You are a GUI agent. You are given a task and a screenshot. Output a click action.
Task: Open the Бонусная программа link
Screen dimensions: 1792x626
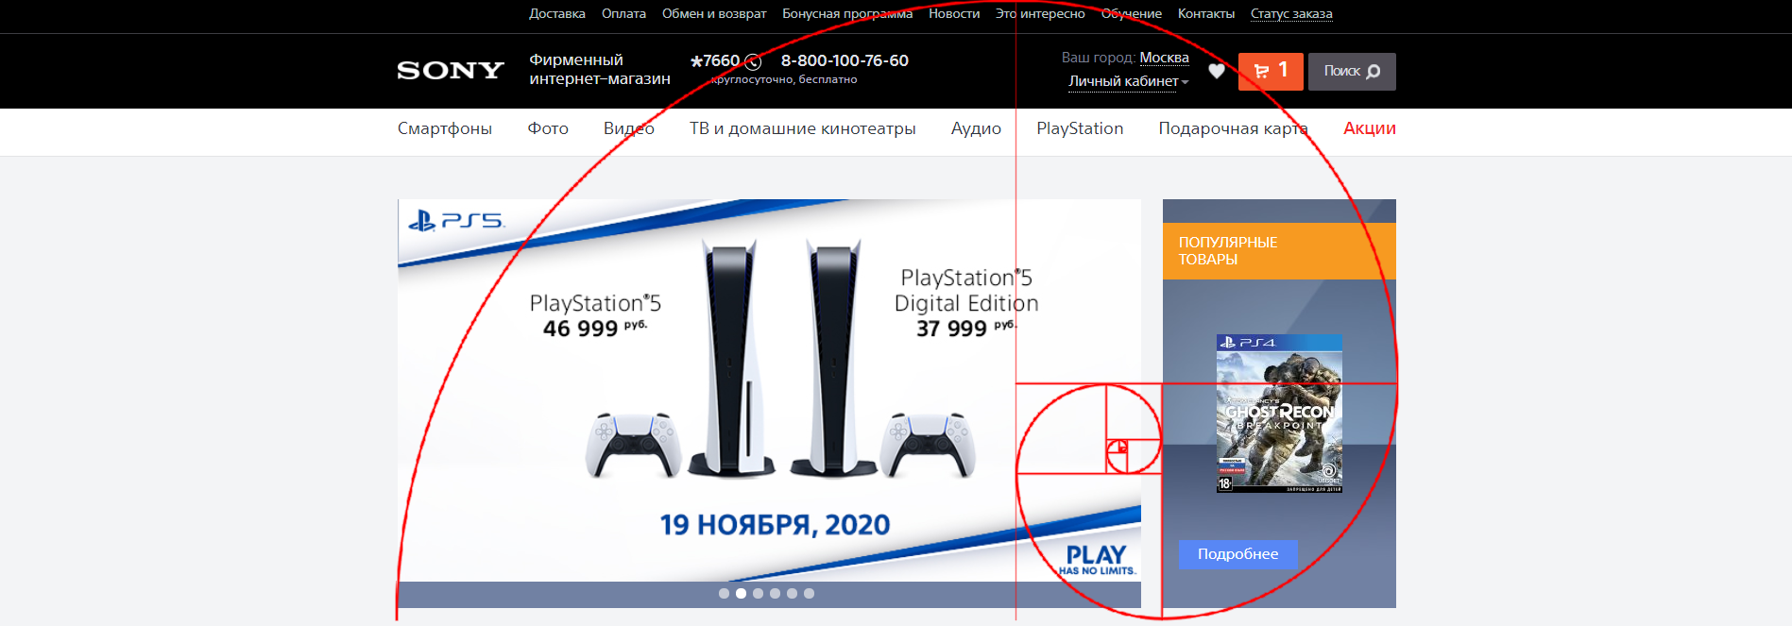[847, 13]
